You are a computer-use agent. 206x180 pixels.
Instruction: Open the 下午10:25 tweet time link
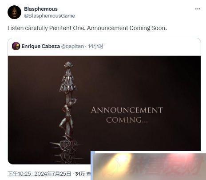pyautogui.click(x=19, y=174)
